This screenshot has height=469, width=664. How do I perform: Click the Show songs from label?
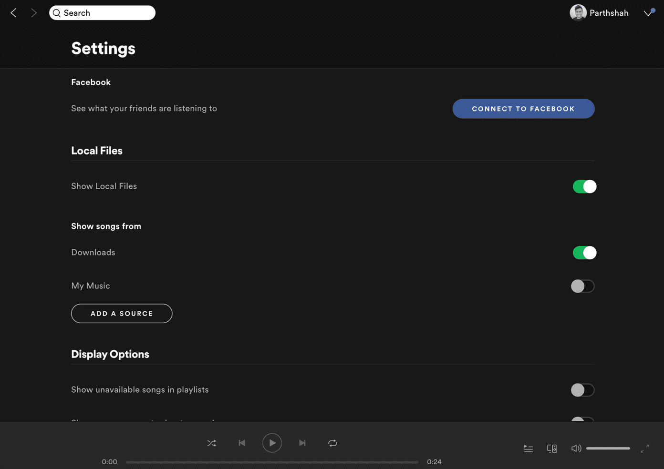tap(106, 226)
